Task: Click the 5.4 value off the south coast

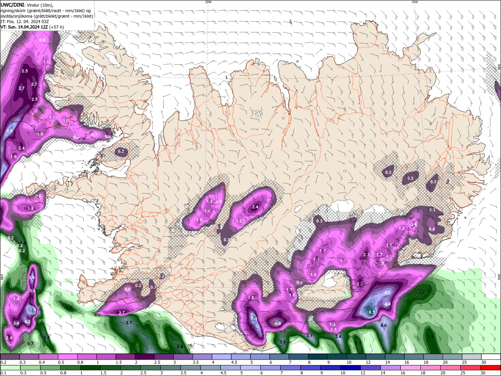Action: coord(339,336)
